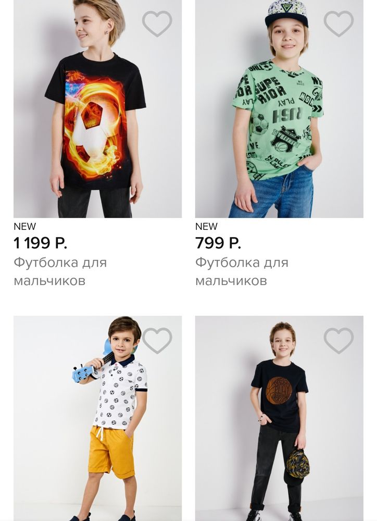Click the patterned cap worn with the green tee
The width and height of the screenshot is (377, 521).
(286, 13)
